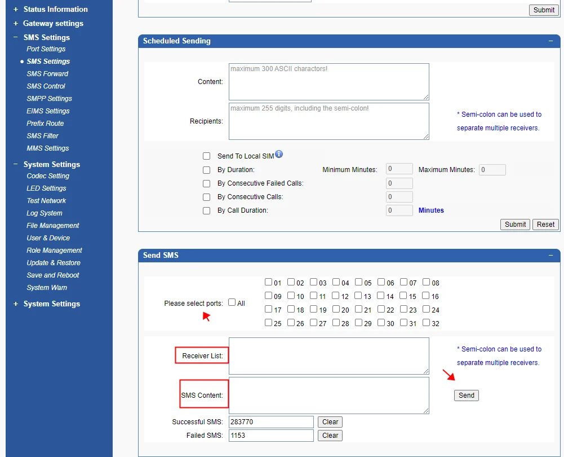Go to SMS Control page
Image resolution: width=564 pixels, height=457 pixels.
coord(46,86)
